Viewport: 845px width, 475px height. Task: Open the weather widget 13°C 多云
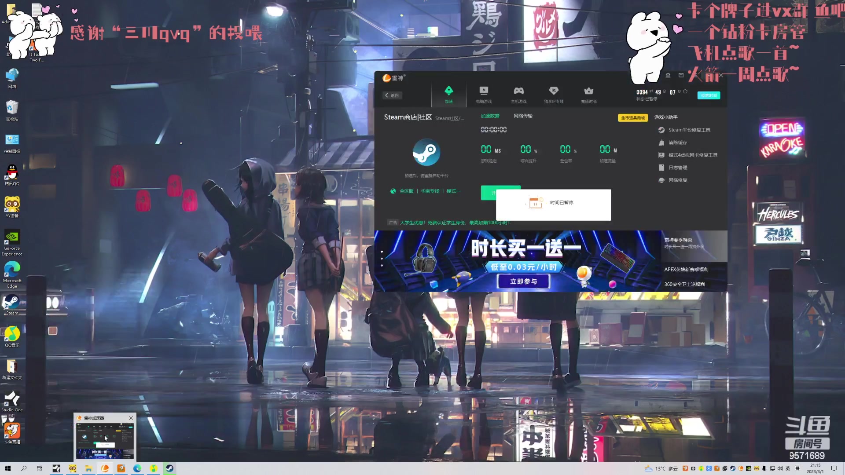(x=661, y=468)
